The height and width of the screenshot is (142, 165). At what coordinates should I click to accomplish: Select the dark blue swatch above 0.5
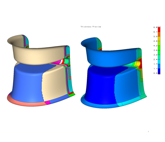[x=159, y=71]
